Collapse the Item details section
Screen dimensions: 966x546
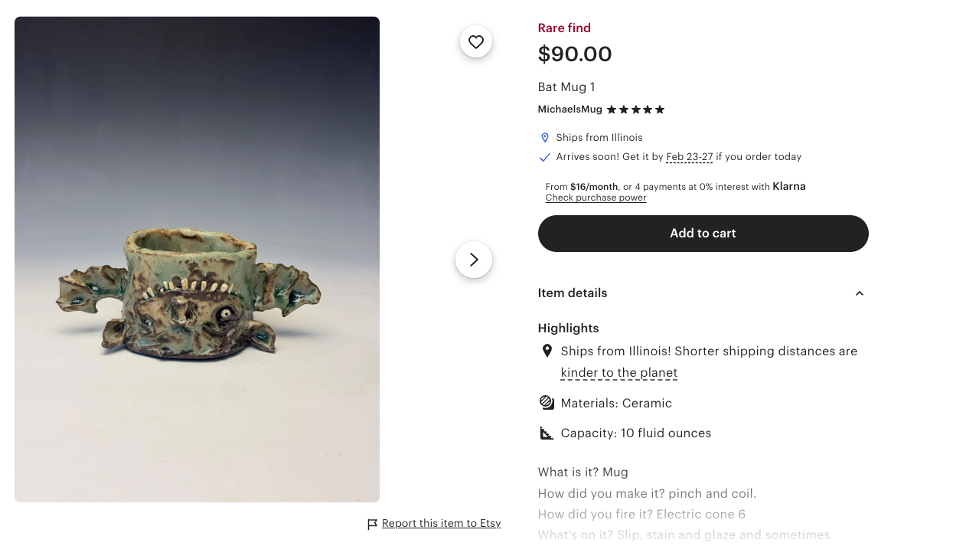859,293
